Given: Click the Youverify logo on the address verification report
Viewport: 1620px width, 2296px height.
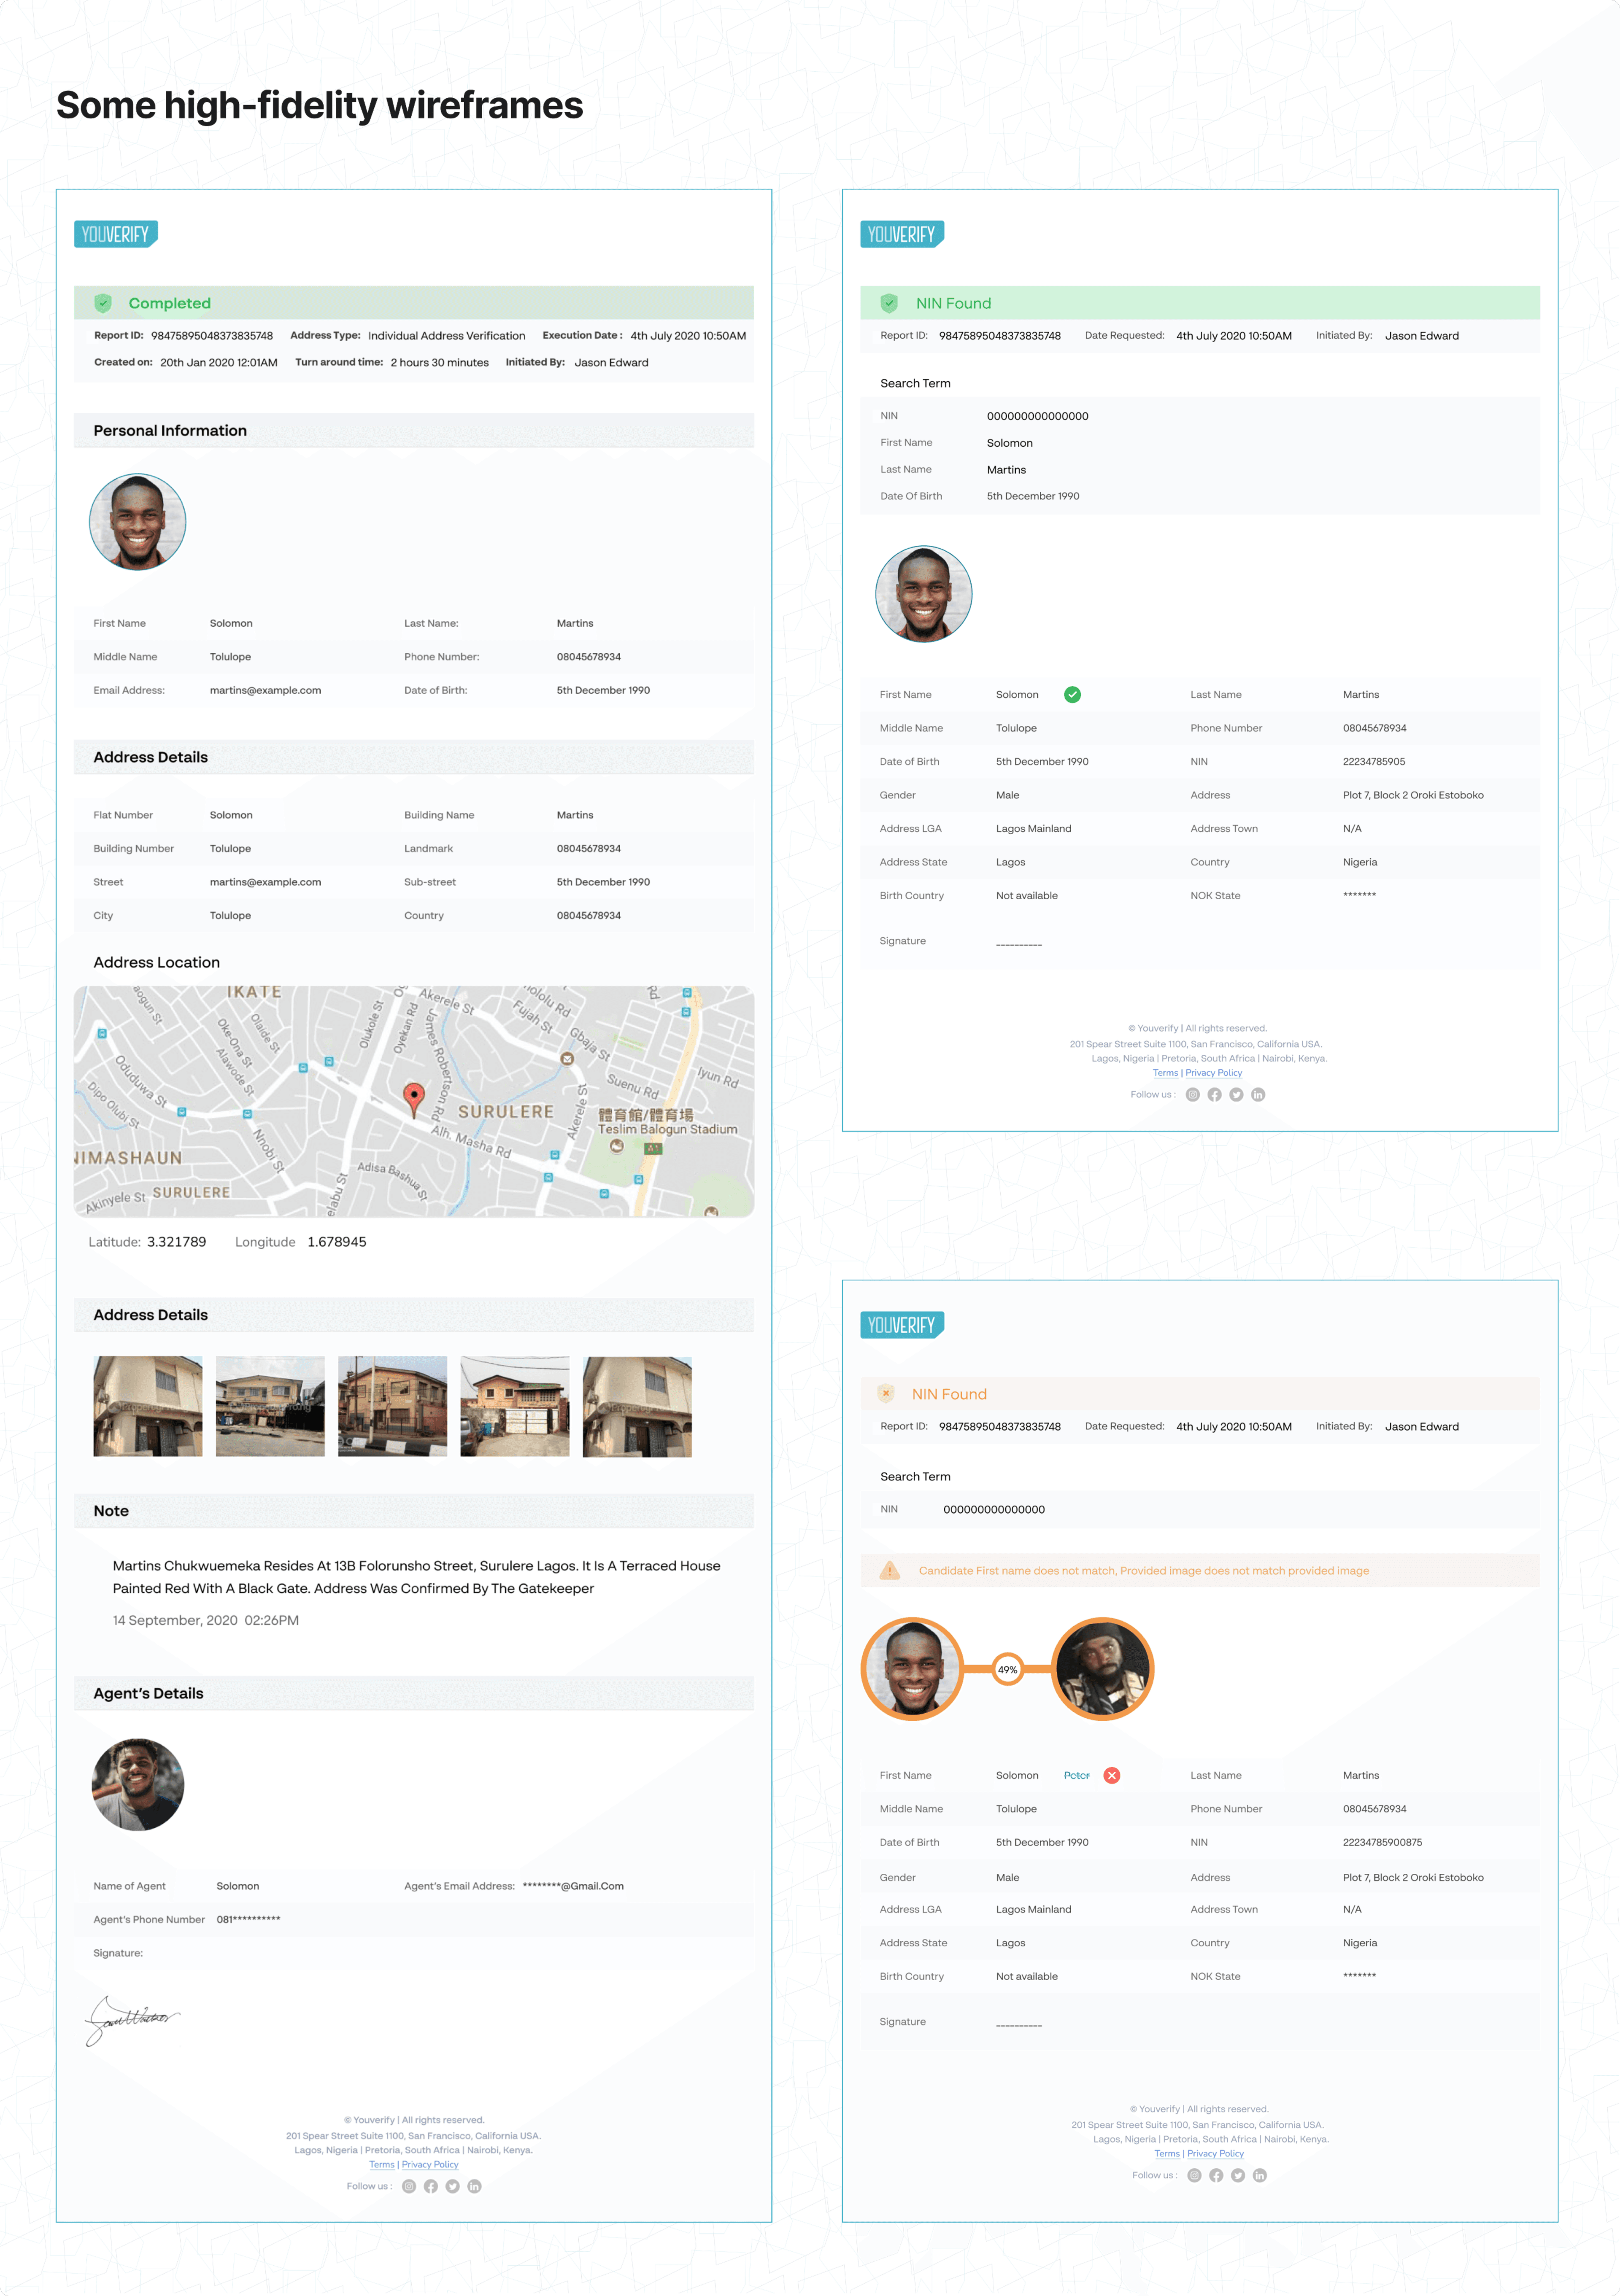Looking at the screenshot, I should (x=116, y=234).
